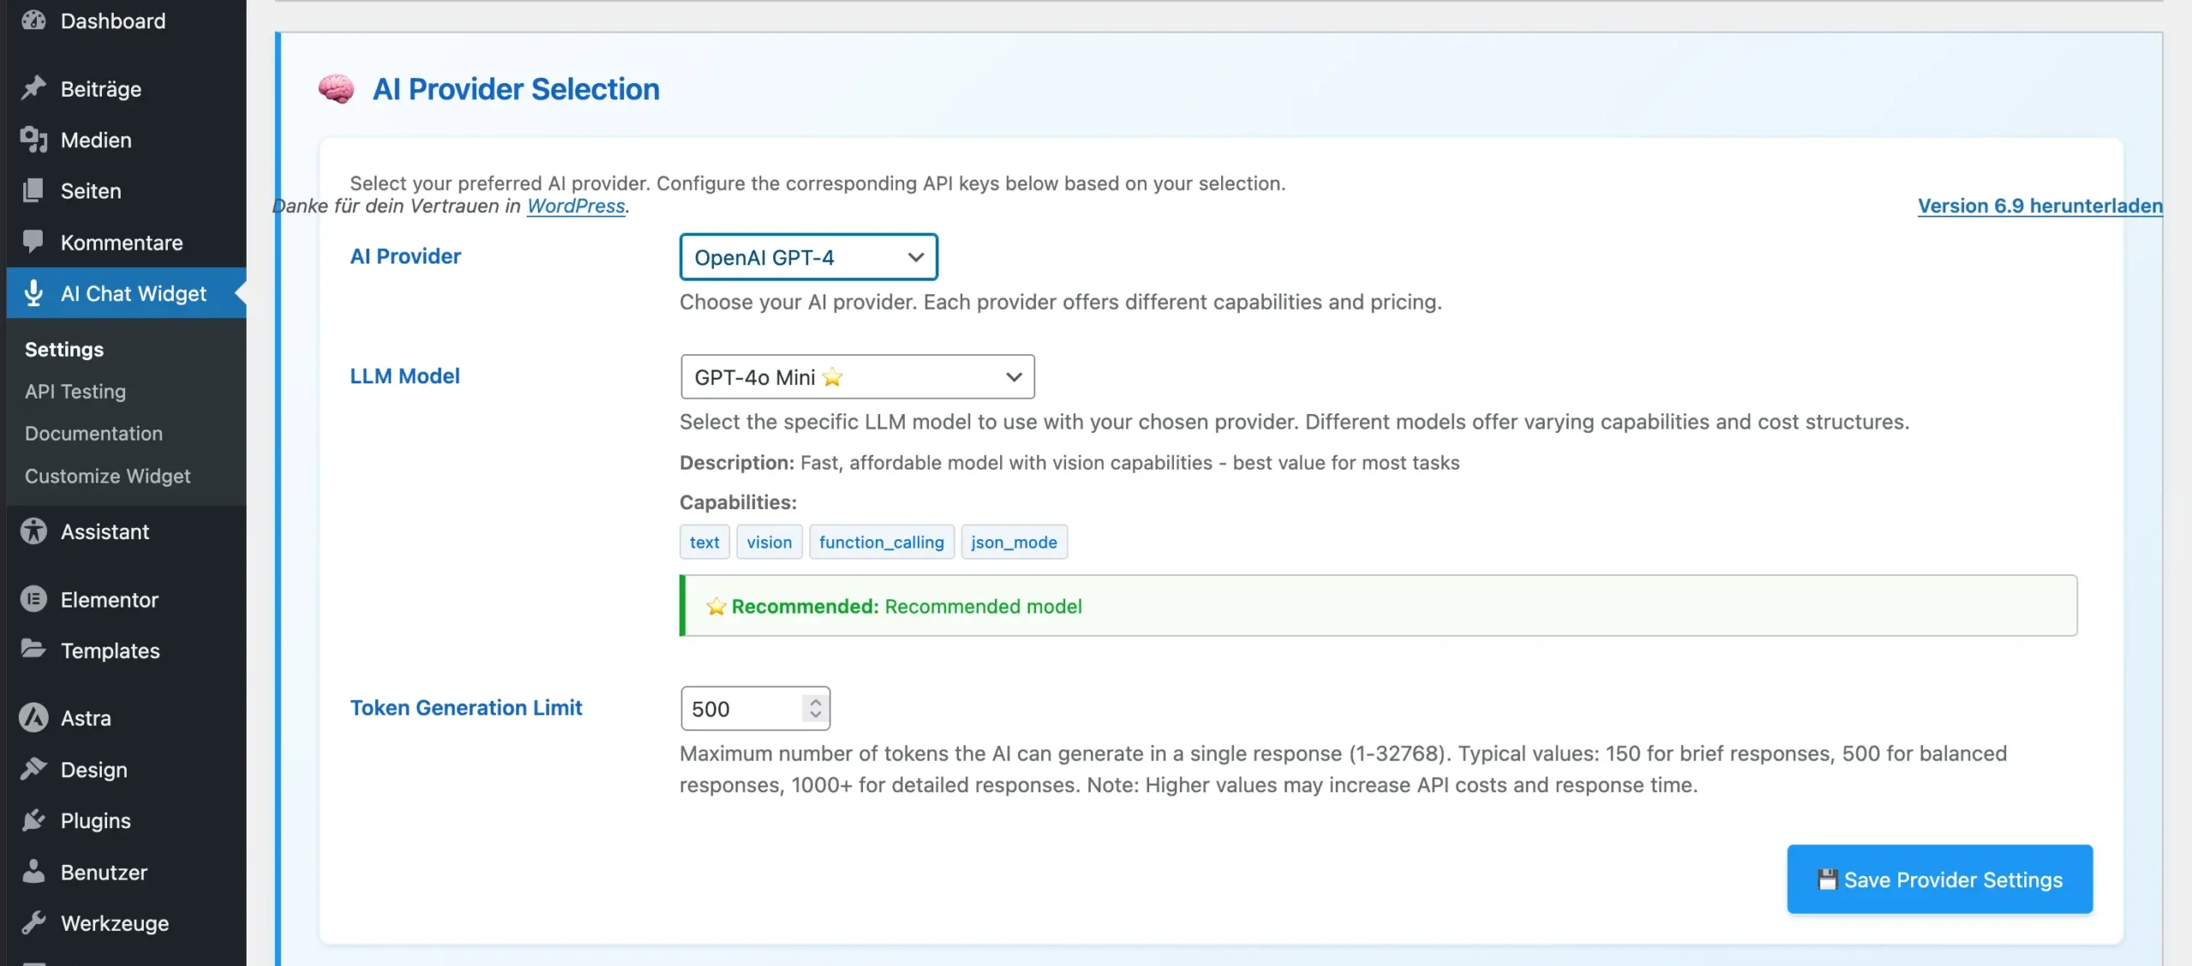Click the Werkzeuge wrench icon

33,922
